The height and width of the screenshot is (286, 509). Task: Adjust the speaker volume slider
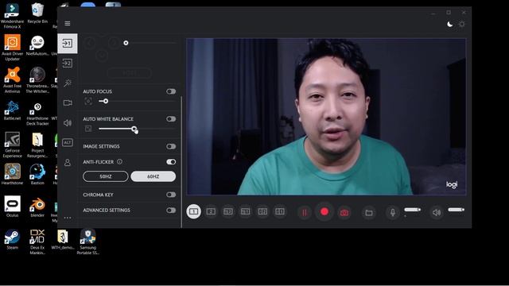[x=456, y=210]
